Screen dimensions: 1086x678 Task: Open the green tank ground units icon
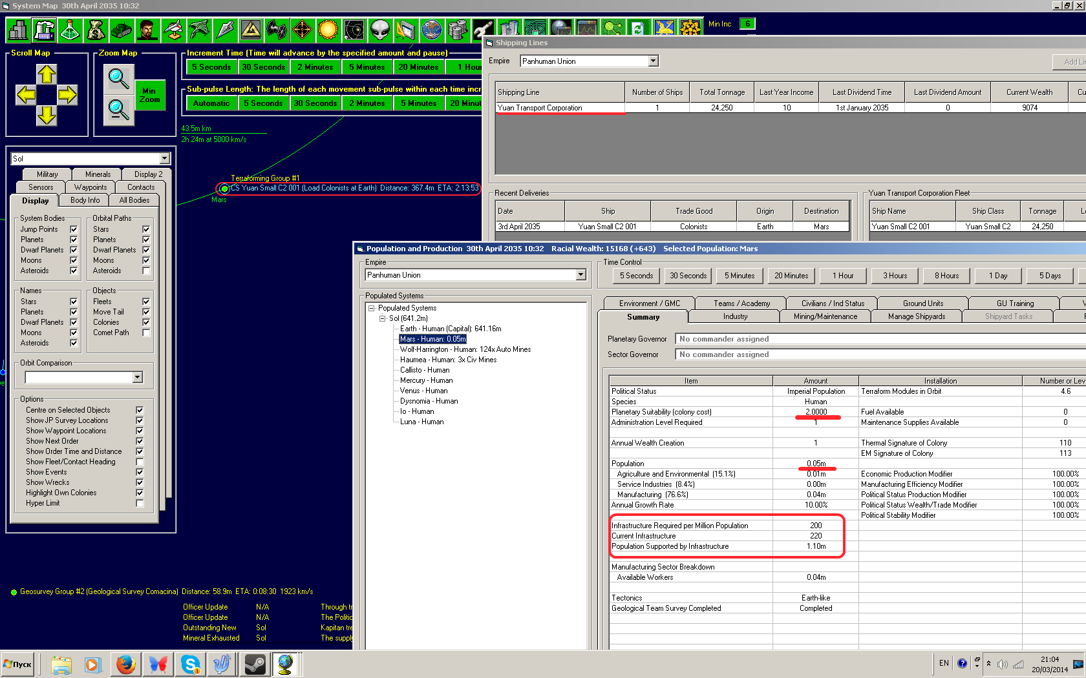click(x=122, y=30)
